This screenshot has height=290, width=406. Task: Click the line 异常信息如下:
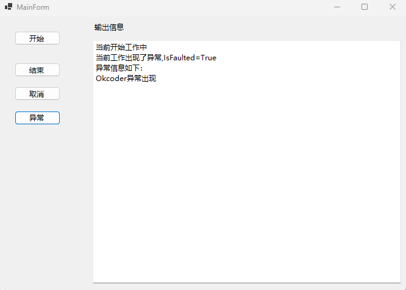pyautogui.click(x=119, y=68)
